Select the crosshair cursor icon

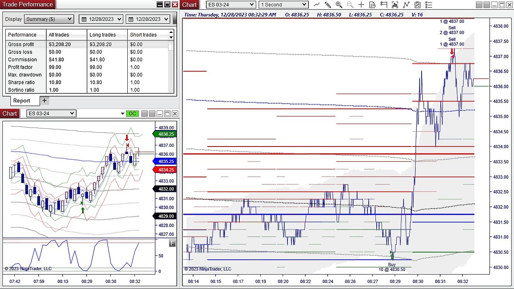pos(361,5)
